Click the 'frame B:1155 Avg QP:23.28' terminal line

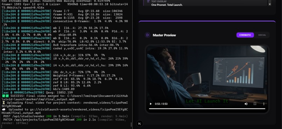[x=62, y=18]
